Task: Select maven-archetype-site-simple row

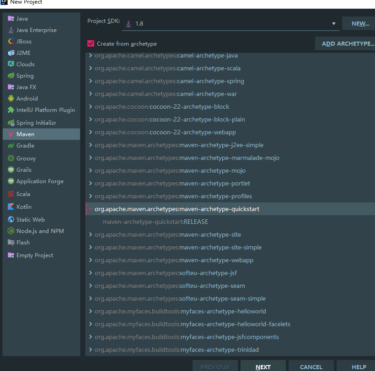Action: click(x=230, y=247)
